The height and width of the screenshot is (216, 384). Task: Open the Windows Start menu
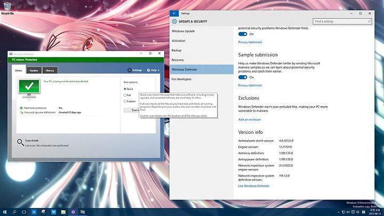(5, 212)
